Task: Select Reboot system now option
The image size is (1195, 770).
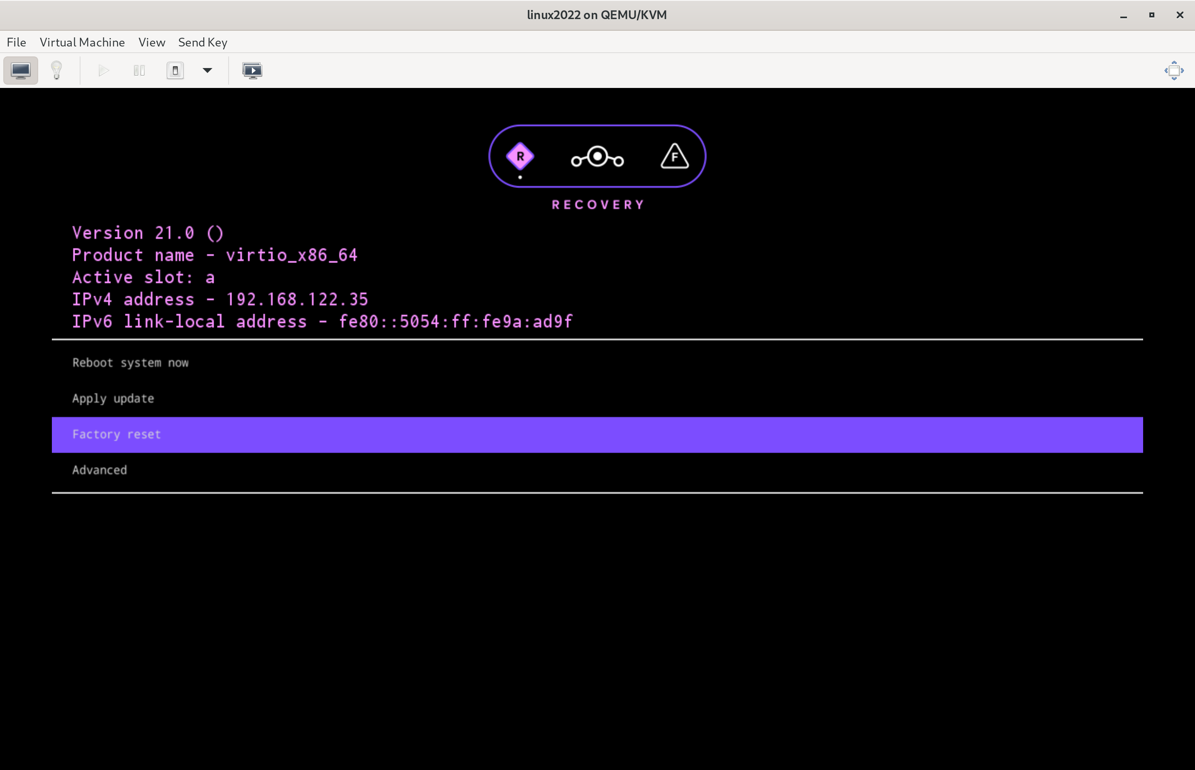Action: [x=597, y=363]
